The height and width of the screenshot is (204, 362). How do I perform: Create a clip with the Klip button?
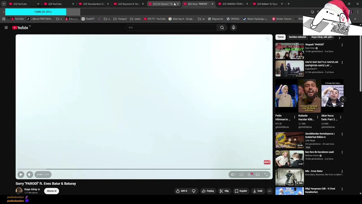(224, 191)
